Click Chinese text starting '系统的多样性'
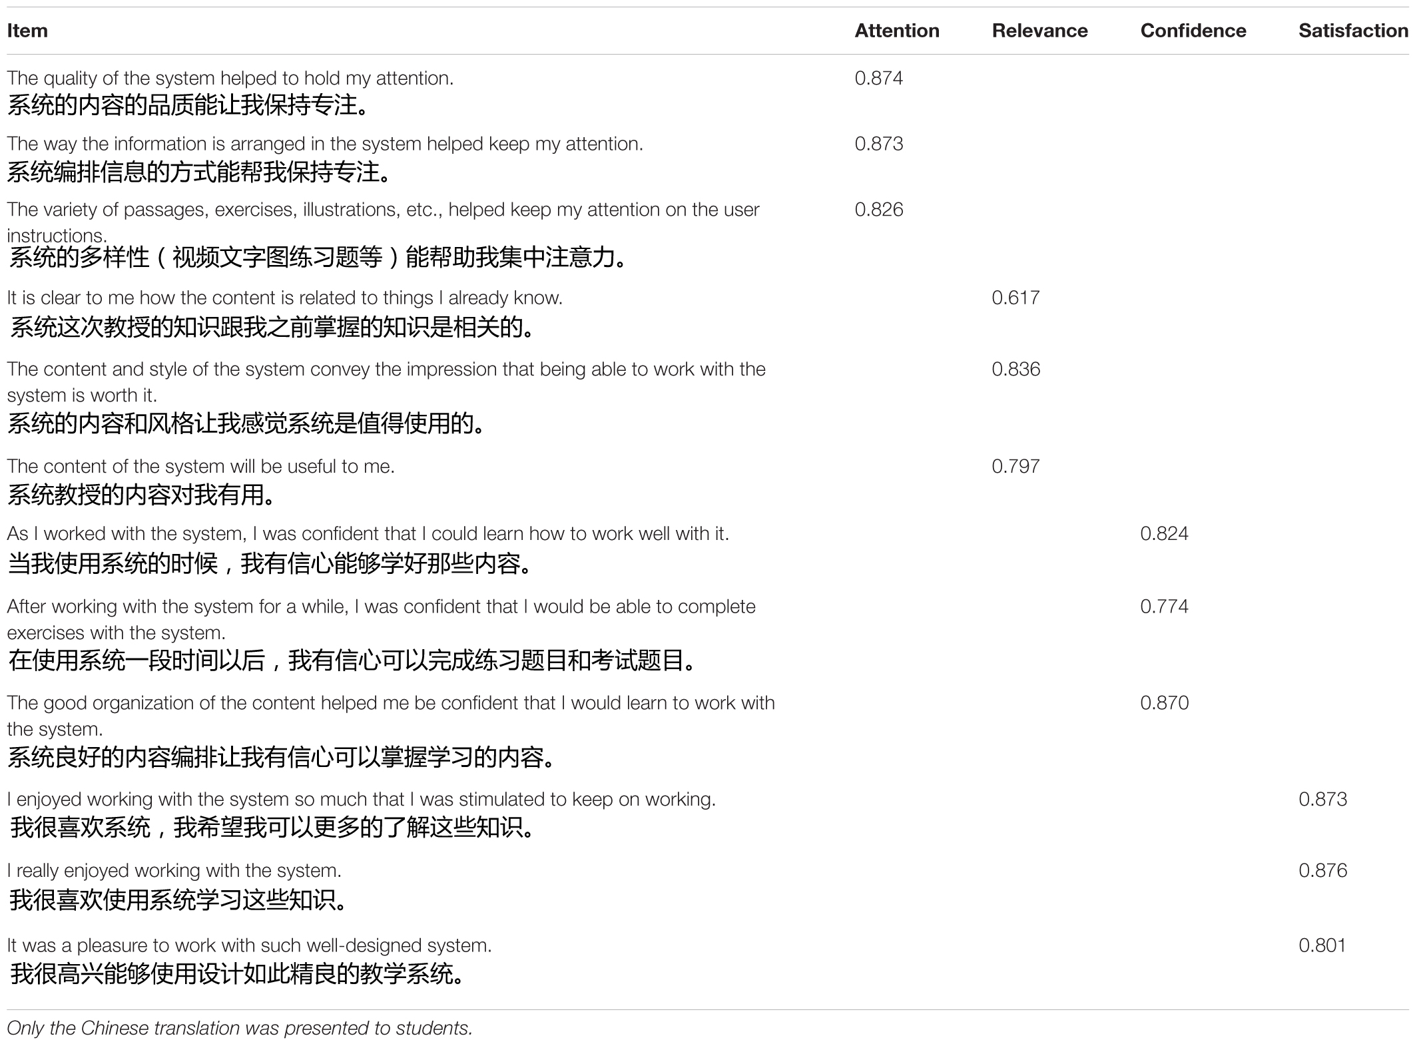Screen dimensions: 1417x1046 click(x=318, y=258)
